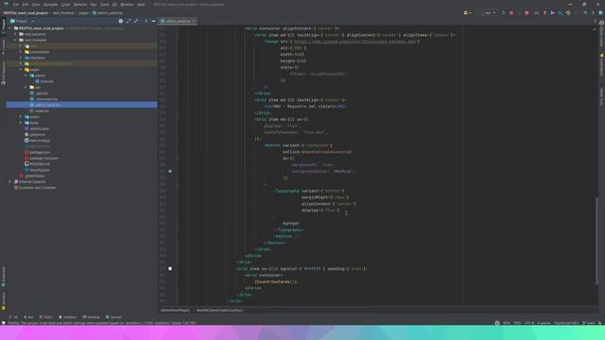
Task: Hide the Project tool window
Action: click(x=153, y=21)
